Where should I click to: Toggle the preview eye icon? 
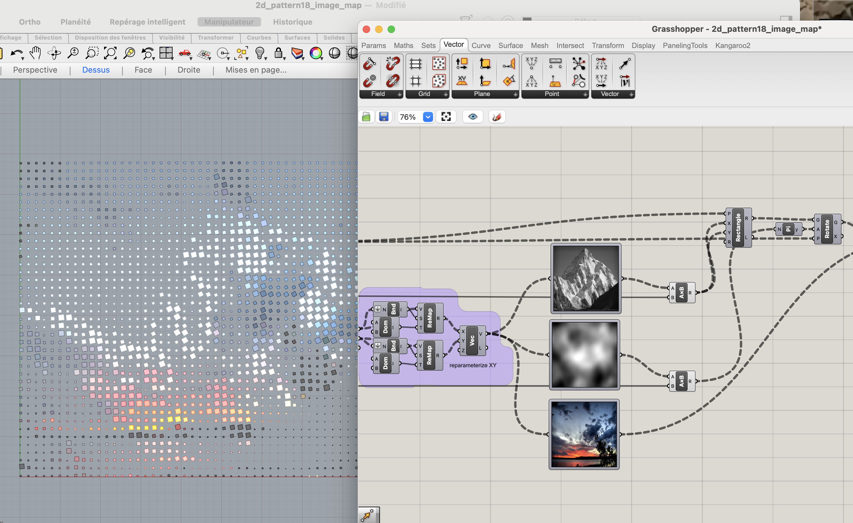473,117
